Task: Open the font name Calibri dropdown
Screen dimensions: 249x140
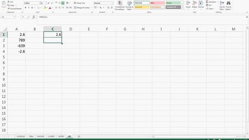Action: pos(39,3)
